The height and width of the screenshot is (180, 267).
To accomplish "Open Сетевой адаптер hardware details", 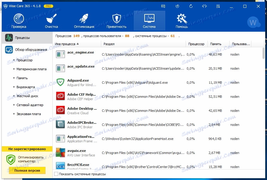I will (x=30, y=105).
